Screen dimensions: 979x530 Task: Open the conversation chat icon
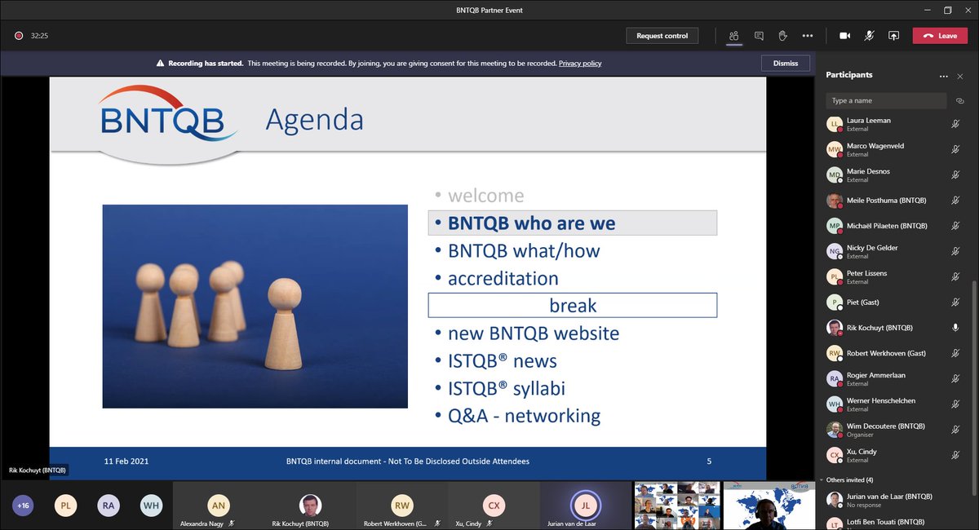759,36
